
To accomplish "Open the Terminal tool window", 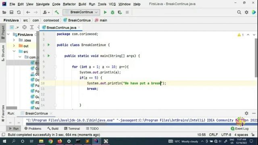I will [72, 128].
